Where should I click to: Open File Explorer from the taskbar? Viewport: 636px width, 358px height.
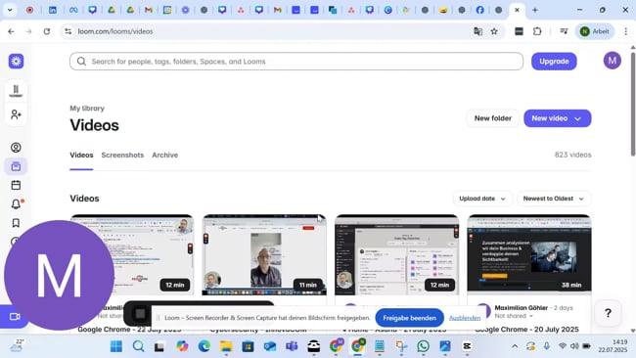coord(226,346)
